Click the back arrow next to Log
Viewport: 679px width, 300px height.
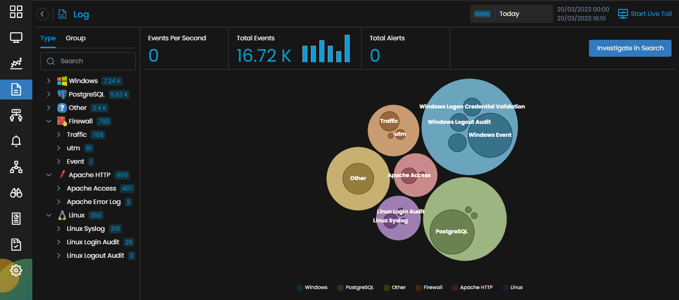[x=42, y=14]
